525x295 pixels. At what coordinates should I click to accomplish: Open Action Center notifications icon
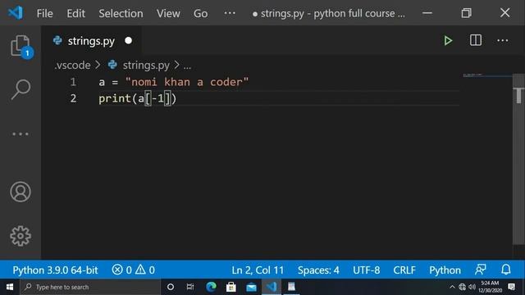(x=511, y=287)
